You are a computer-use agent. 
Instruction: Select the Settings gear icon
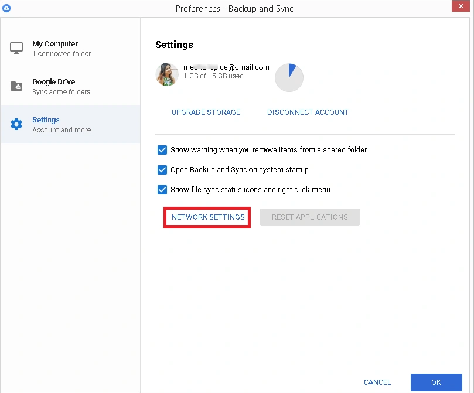coord(16,124)
